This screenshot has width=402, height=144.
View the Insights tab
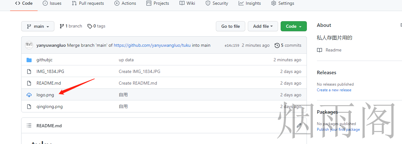pyautogui.click(x=250, y=3)
